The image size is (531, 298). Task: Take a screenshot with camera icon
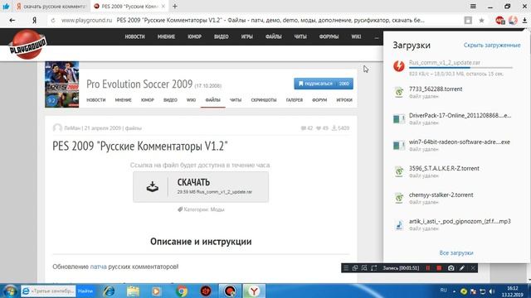(451, 268)
